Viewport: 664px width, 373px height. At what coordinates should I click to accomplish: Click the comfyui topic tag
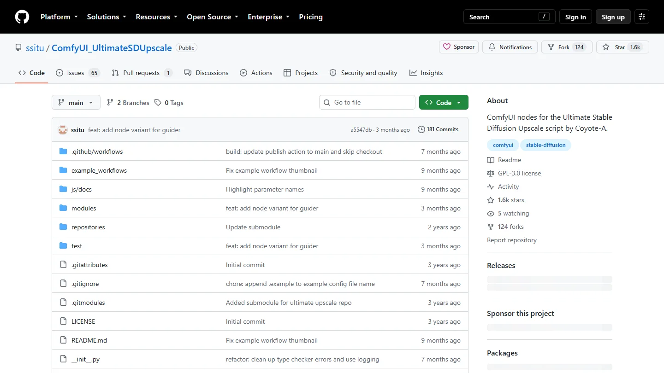(503, 145)
